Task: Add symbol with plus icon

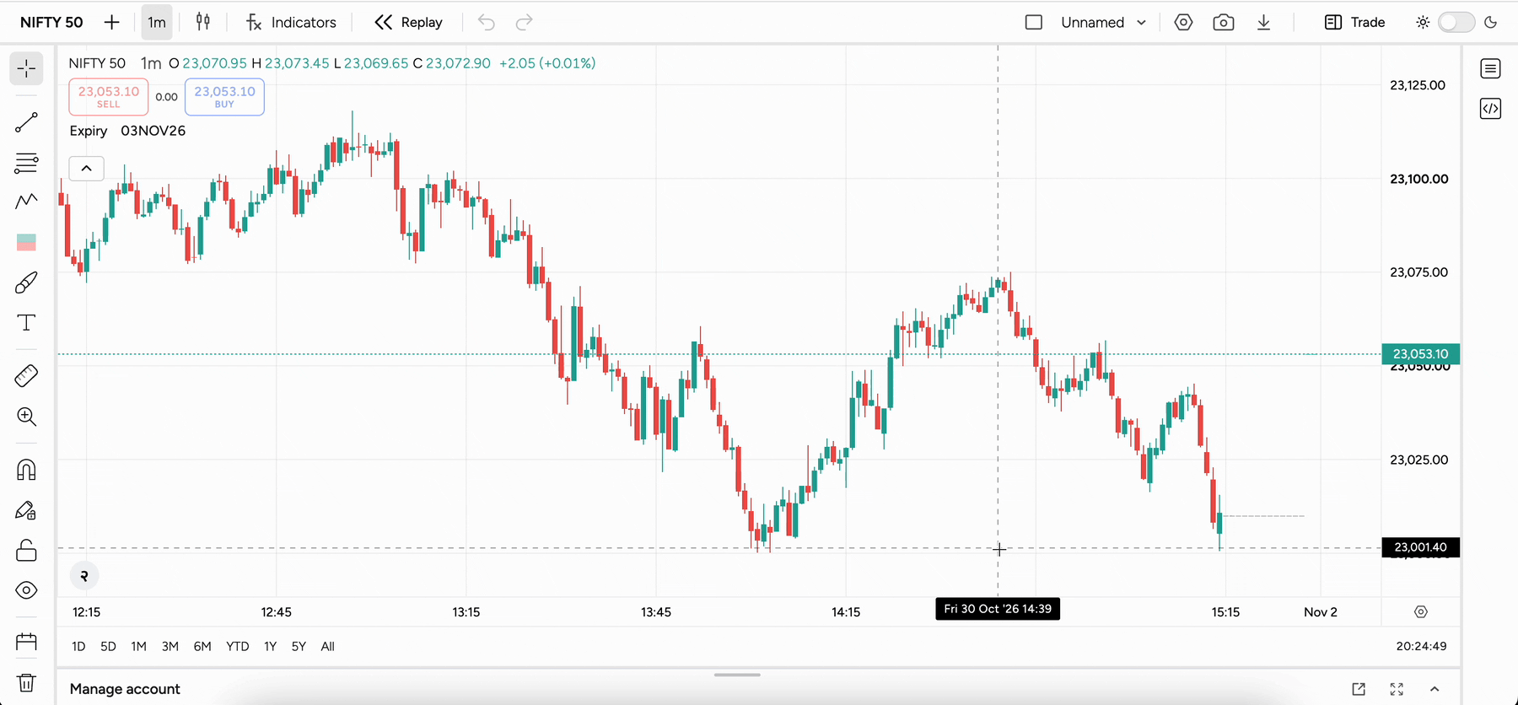Action: click(x=111, y=23)
